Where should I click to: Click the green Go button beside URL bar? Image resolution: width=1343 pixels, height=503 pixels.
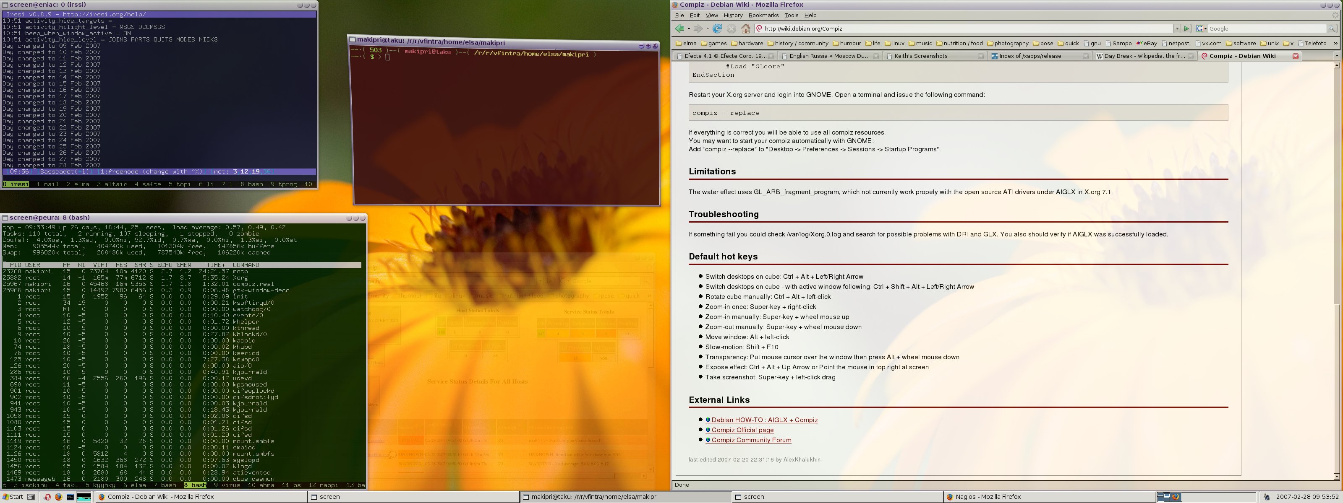click(1186, 29)
